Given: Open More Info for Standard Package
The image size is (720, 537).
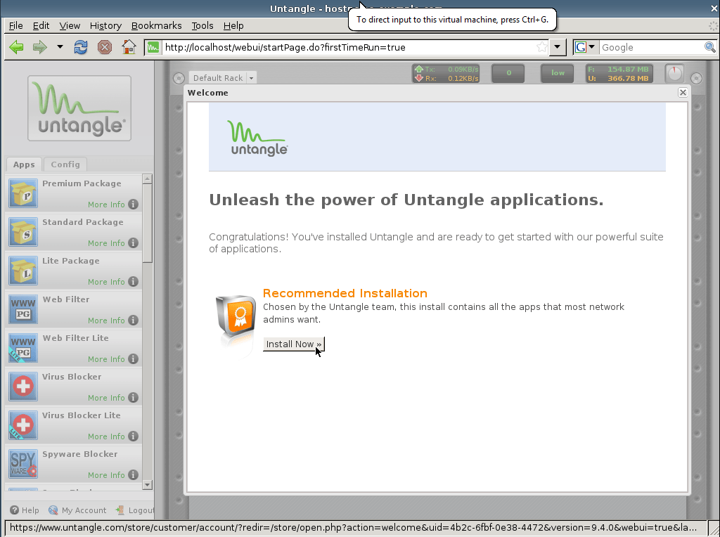Looking at the screenshot, I should point(106,243).
